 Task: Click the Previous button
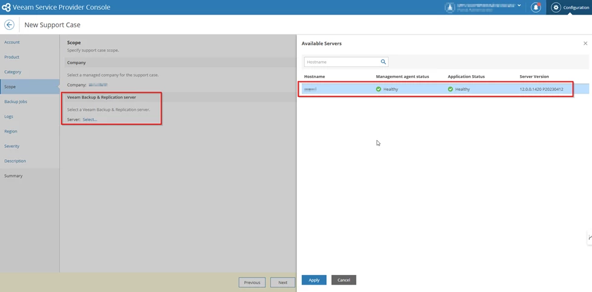(252, 282)
